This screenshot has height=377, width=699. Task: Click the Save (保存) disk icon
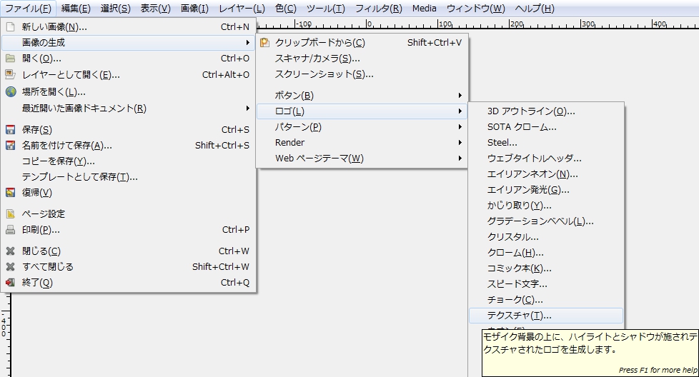click(10, 130)
